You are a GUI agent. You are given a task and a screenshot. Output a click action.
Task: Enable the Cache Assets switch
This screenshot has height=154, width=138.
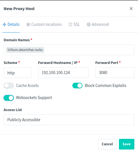(9, 86)
